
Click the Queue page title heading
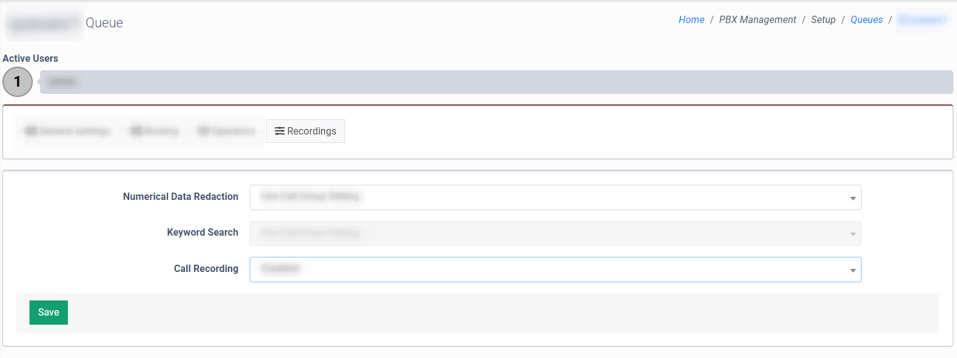point(104,23)
